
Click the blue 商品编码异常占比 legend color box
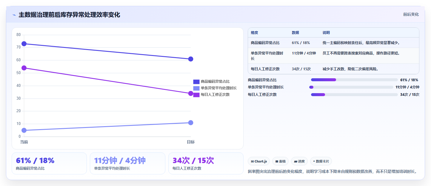pos(196,82)
